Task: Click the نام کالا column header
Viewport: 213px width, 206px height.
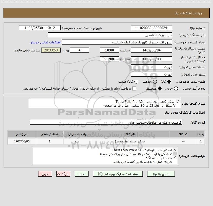Action: pyautogui.click(x=130, y=134)
